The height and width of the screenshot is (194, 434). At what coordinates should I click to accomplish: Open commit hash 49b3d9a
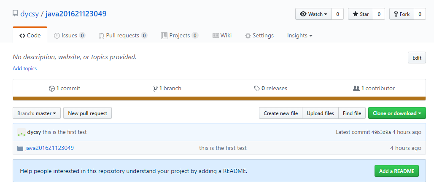click(x=381, y=132)
